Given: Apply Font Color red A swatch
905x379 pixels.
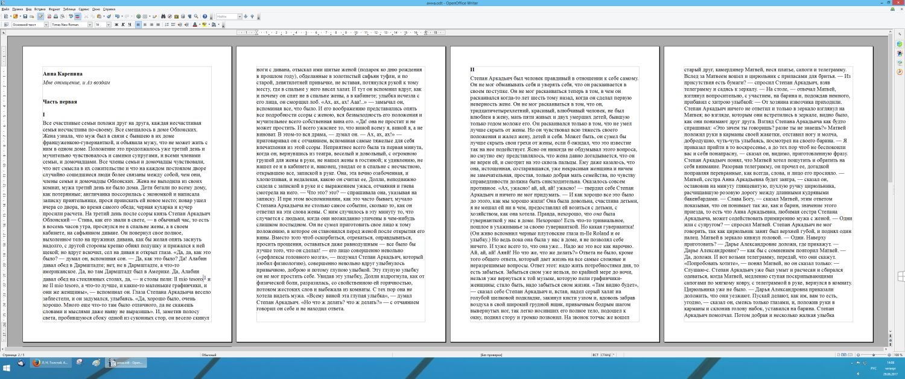Looking at the screenshot, I should pyautogui.click(x=195, y=25).
